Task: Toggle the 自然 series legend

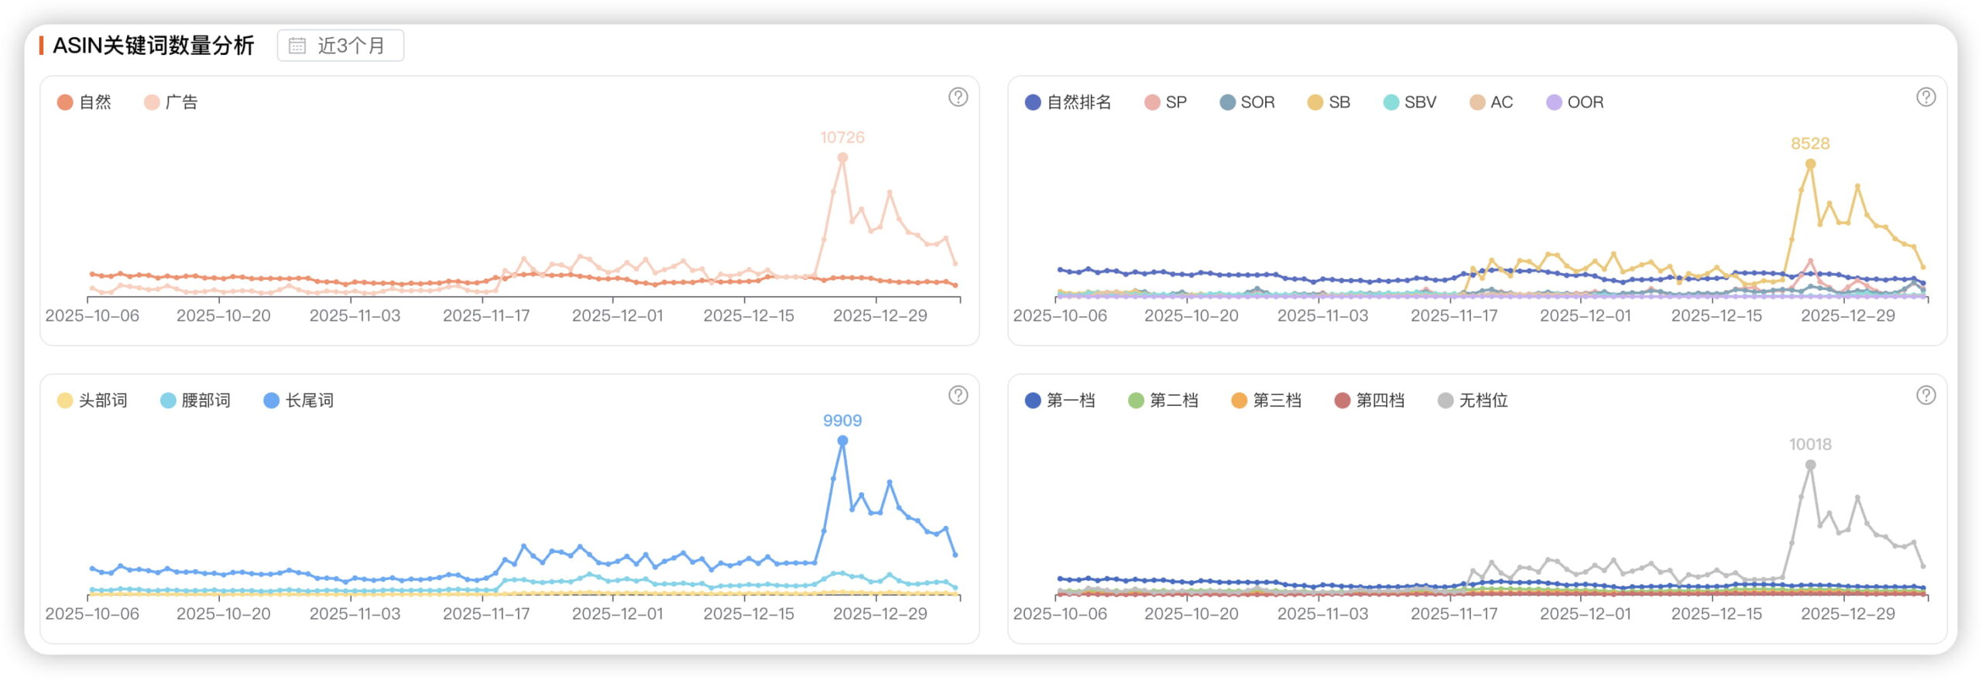Action: [84, 102]
